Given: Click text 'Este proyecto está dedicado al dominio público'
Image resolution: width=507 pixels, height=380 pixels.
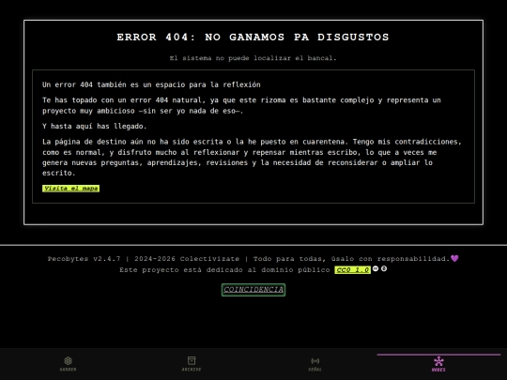Looking at the screenshot, I should (x=224, y=270).
